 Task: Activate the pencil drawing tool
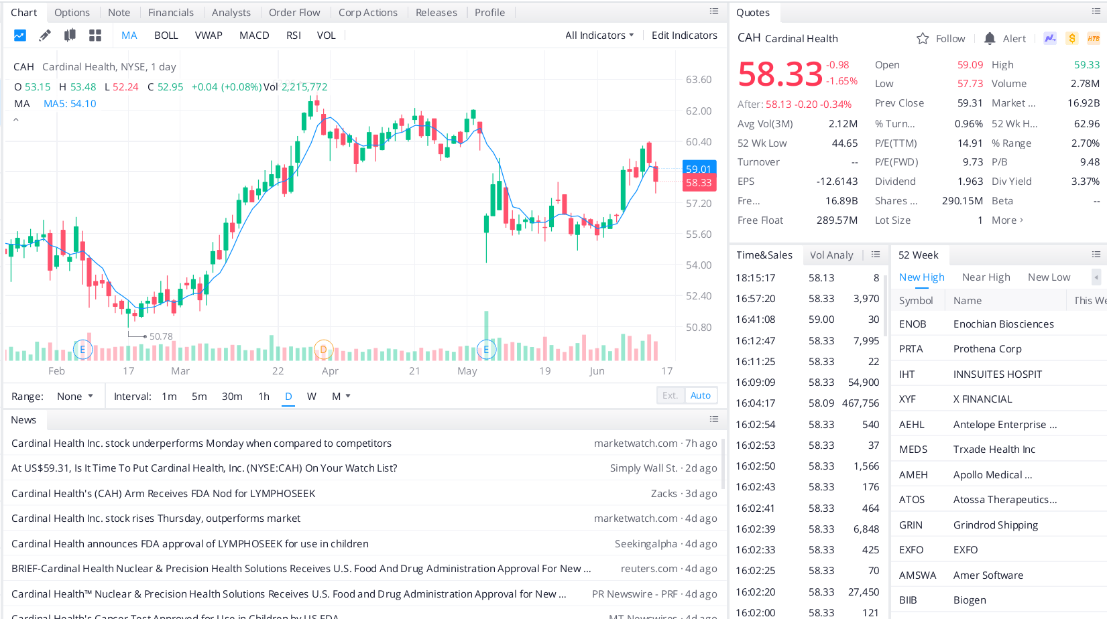pyautogui.click(x=45, y=36)
